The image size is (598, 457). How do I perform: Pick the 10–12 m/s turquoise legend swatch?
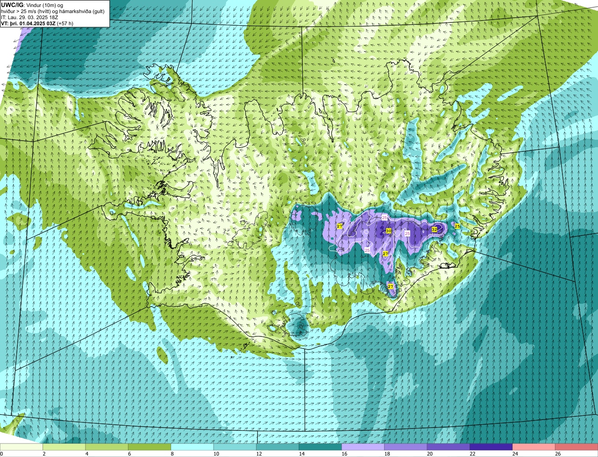235,447
